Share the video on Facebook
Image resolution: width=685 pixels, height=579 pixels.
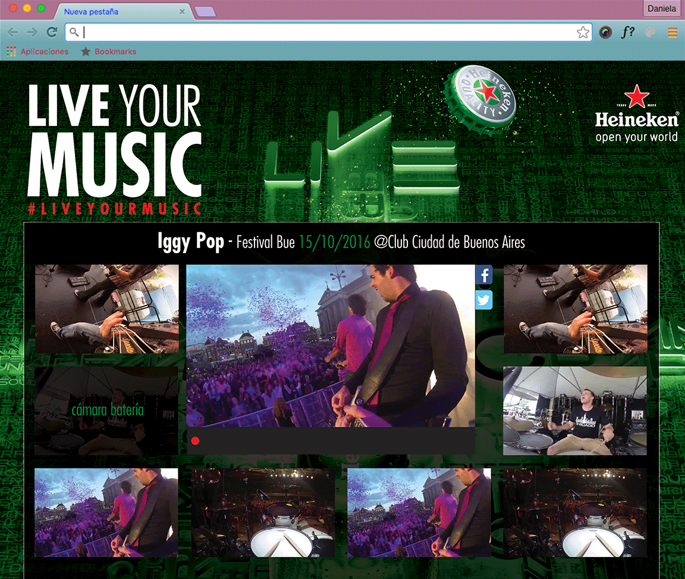click(x=484, y=275)
